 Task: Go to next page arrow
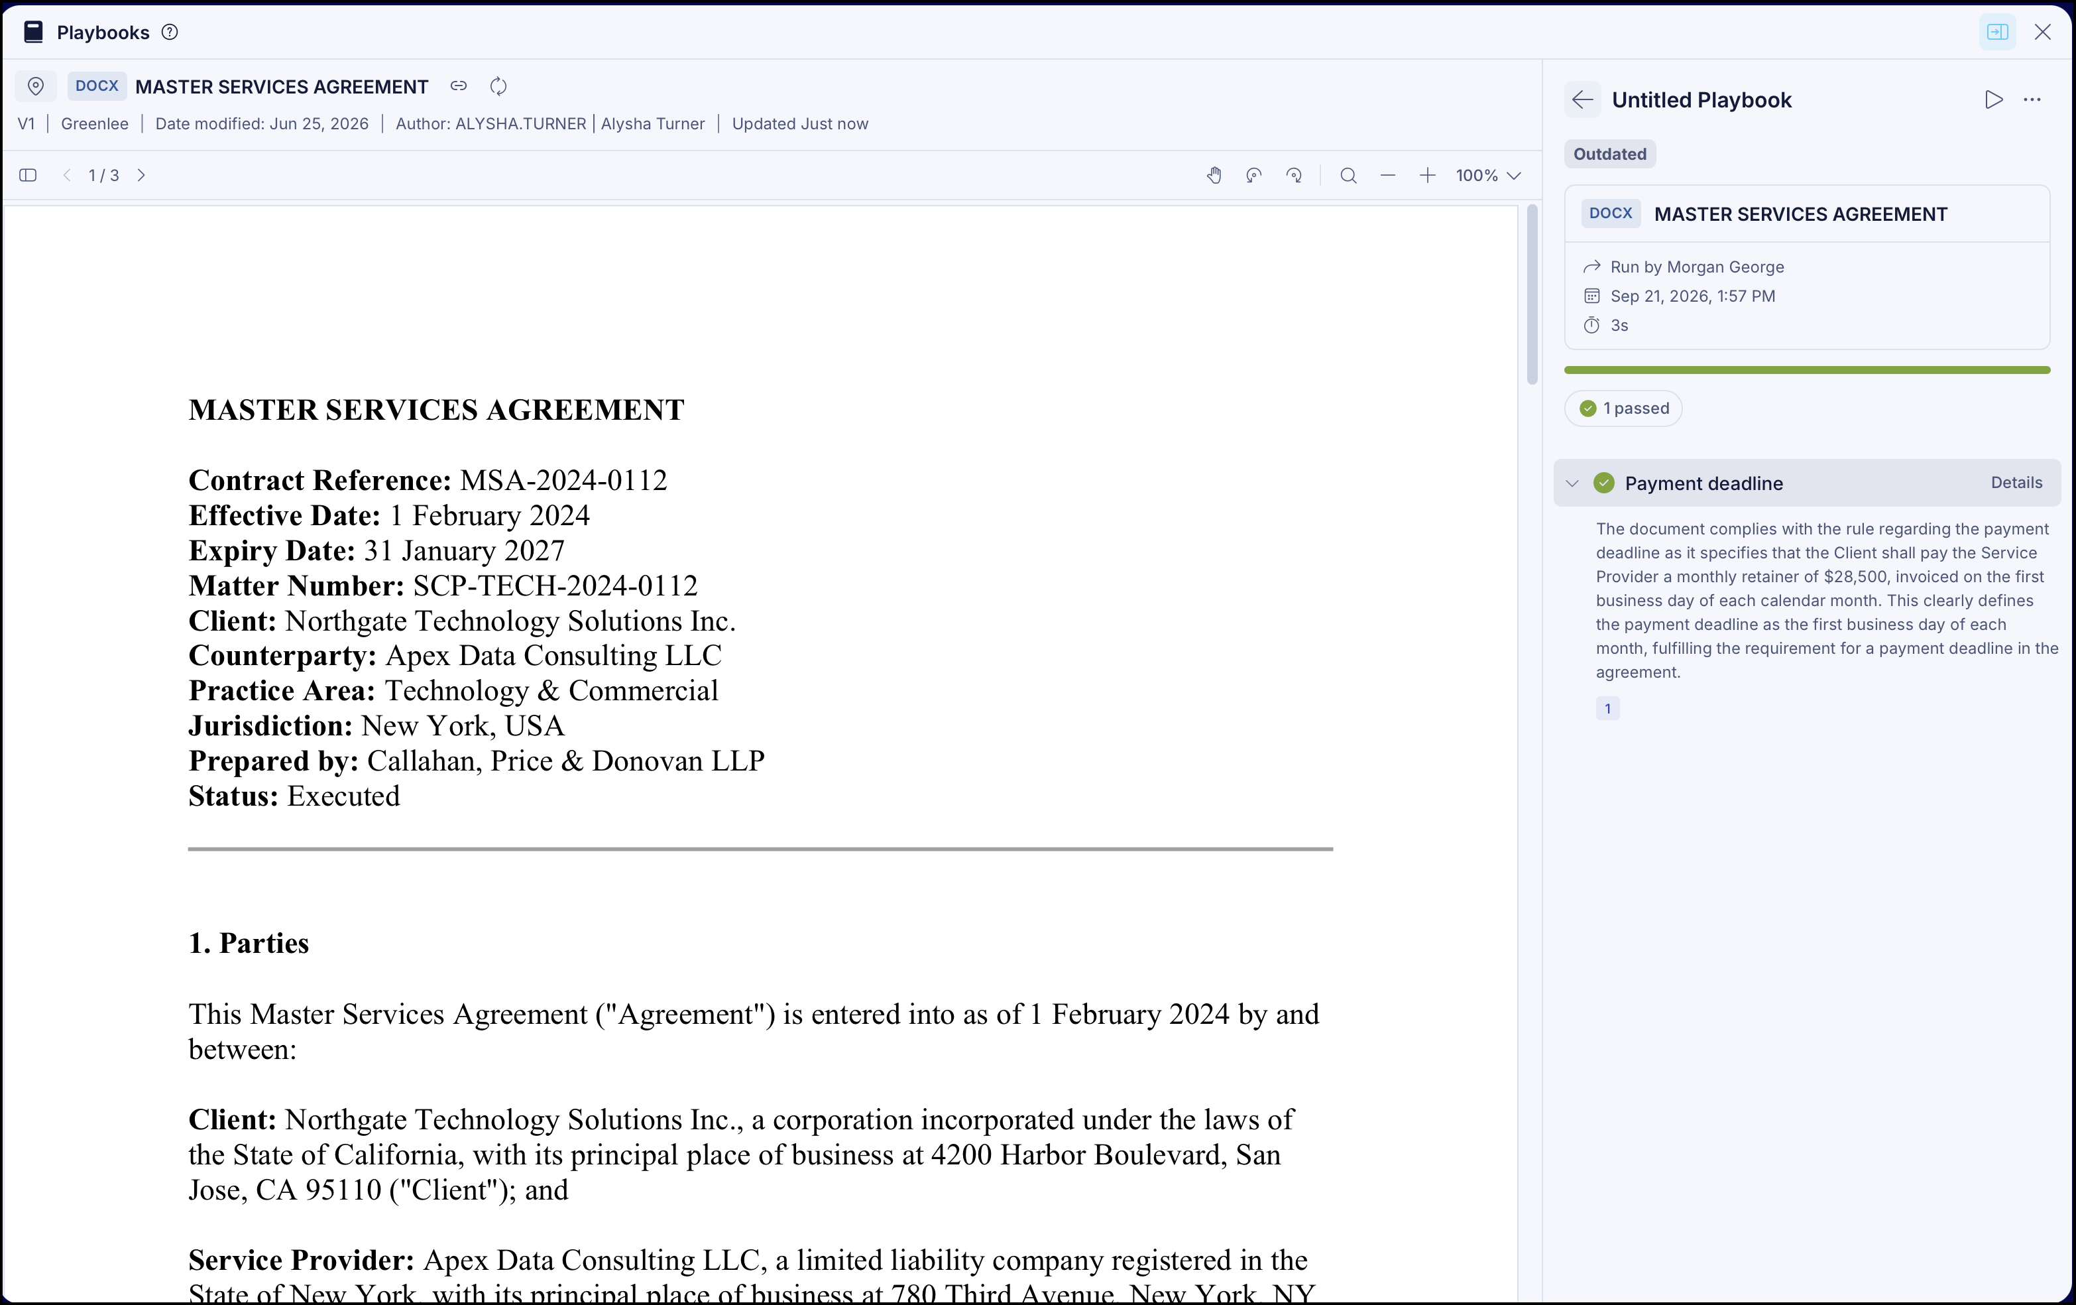[141, 175]
